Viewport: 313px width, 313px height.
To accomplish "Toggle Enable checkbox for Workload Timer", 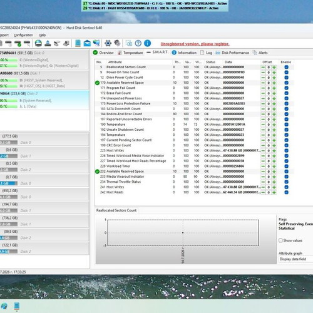I will pos(286,167).
